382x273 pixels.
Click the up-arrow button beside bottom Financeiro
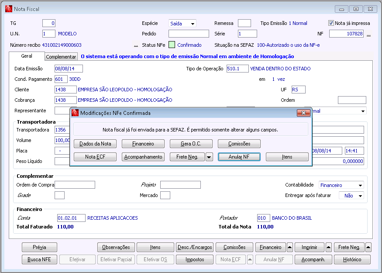click(x=290, y=247)
